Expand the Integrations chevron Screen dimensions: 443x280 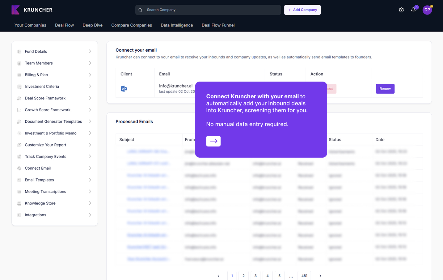click(x=90, y=215)
